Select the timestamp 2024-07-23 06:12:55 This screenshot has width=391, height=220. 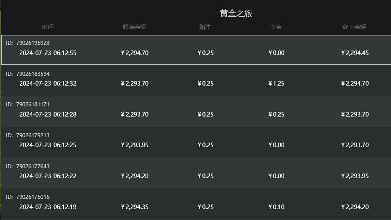pos(48,53)
